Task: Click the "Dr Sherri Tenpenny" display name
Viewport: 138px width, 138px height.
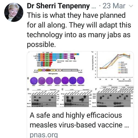Action: (58, 6)
